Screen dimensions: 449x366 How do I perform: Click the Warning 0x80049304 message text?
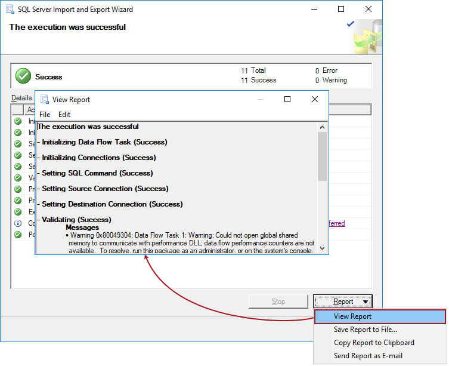[191, 243]
